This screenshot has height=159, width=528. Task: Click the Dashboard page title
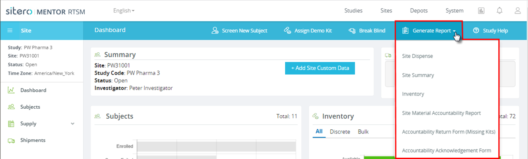(110, 30)
